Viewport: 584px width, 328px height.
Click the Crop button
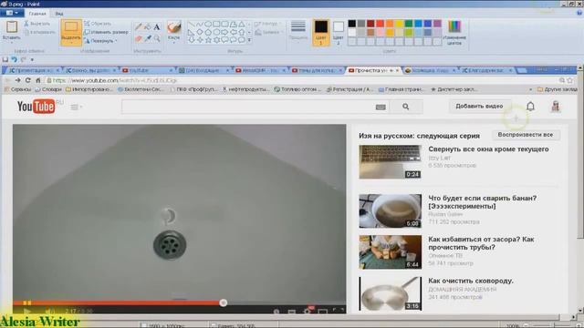[x=98, y=24]
